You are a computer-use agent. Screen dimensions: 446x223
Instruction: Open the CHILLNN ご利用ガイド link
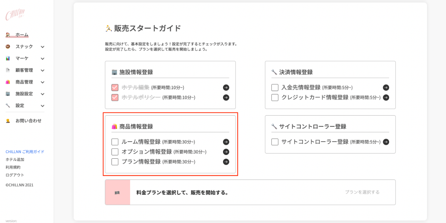pyautogui.click(x=25, y=152)
